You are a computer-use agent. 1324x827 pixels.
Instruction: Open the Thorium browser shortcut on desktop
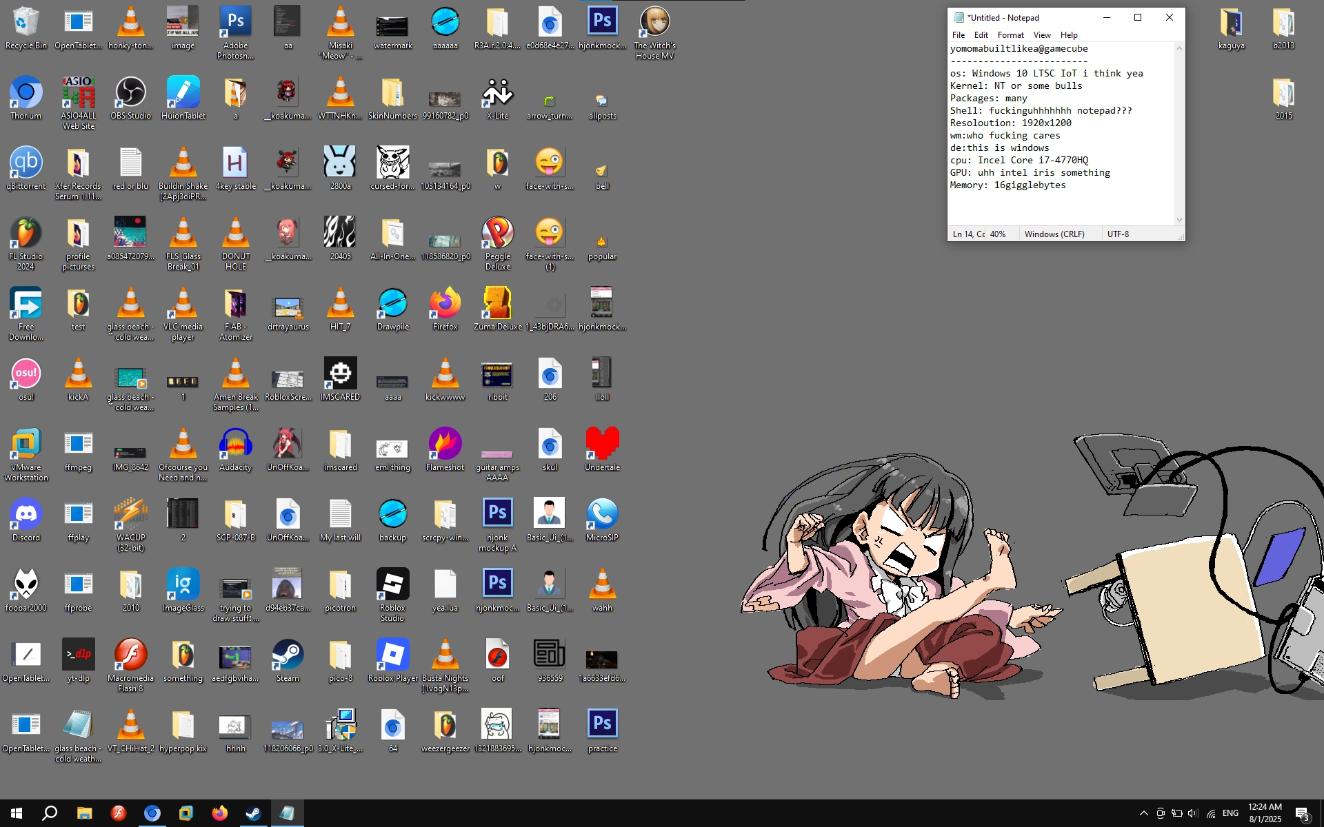click(x=26, y=99)
